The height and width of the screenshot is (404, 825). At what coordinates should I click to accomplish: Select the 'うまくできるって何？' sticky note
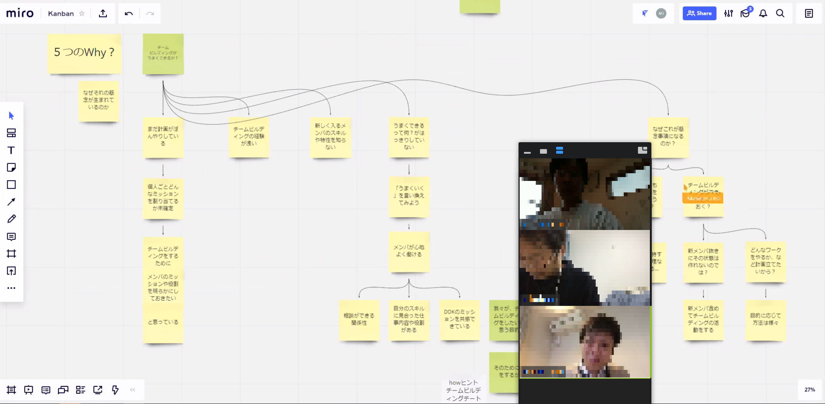409,137
